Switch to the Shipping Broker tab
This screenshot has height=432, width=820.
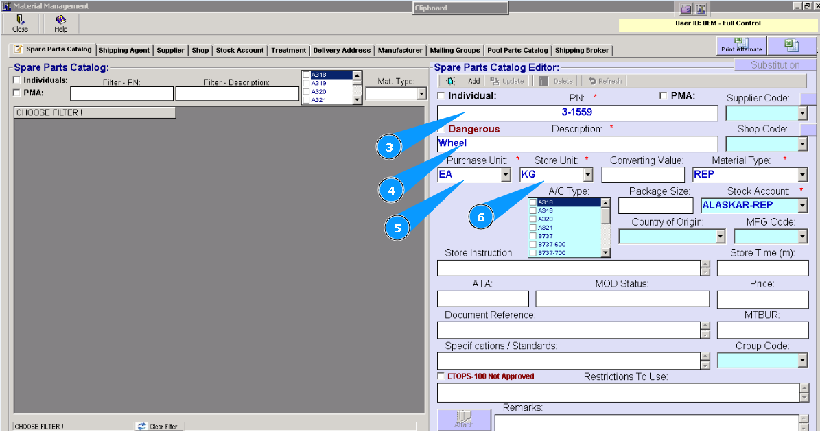pyautogui.click(x=581, y=50)
